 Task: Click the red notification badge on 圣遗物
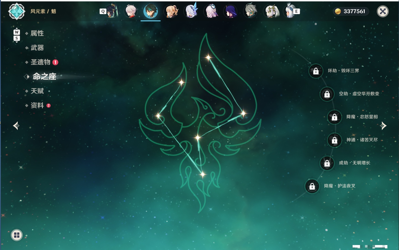pos(55,62)
